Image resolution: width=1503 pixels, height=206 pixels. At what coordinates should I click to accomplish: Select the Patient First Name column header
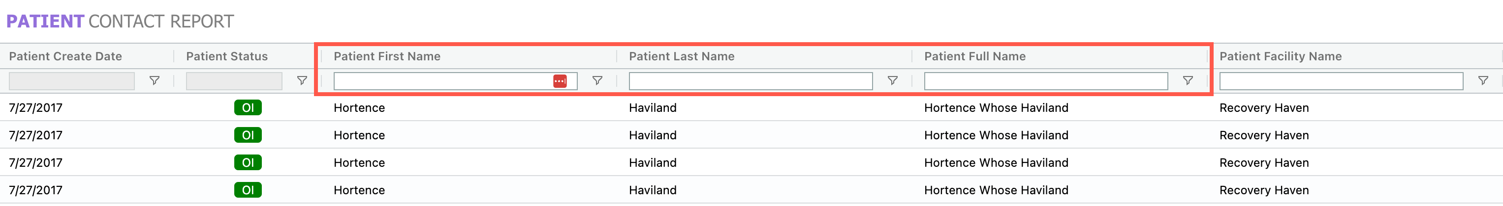(x=387, y=56)
